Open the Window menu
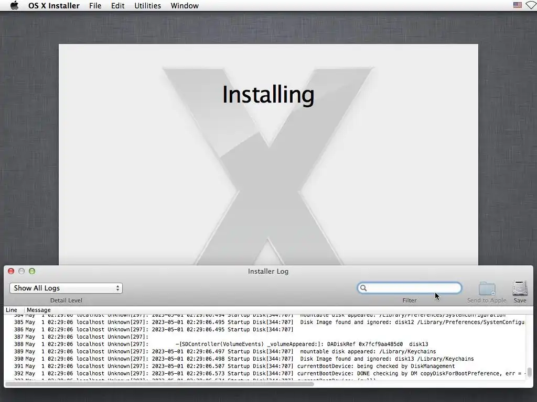 (x=185, y=6)
